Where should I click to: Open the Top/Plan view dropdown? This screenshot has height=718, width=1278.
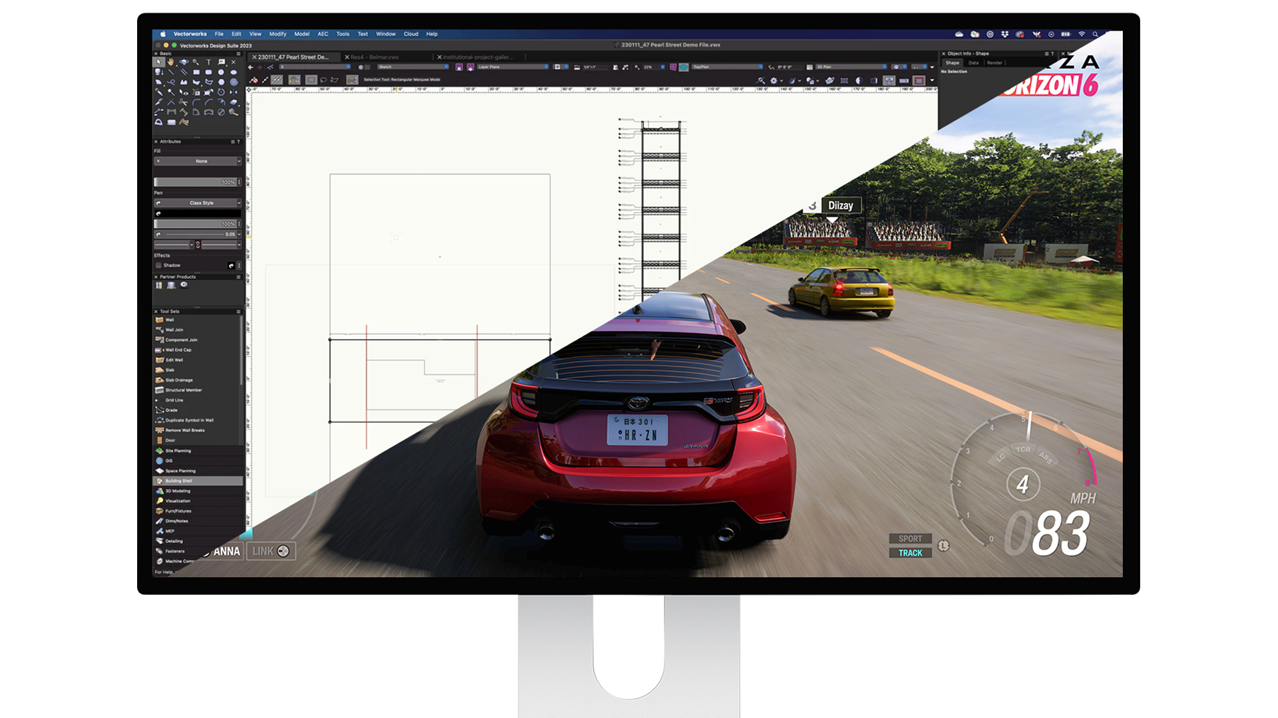click(x=727, y=67)
